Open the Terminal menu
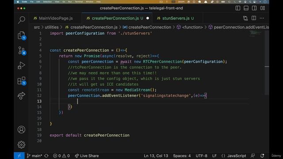Image resolution: width=283 pixels, height=159 pixels. tap(79, 2)
